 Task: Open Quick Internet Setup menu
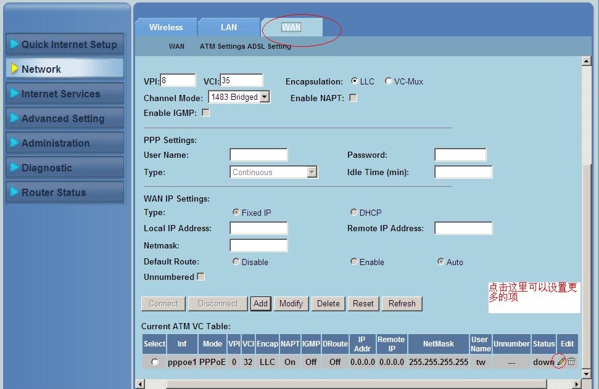coord(65,44)
